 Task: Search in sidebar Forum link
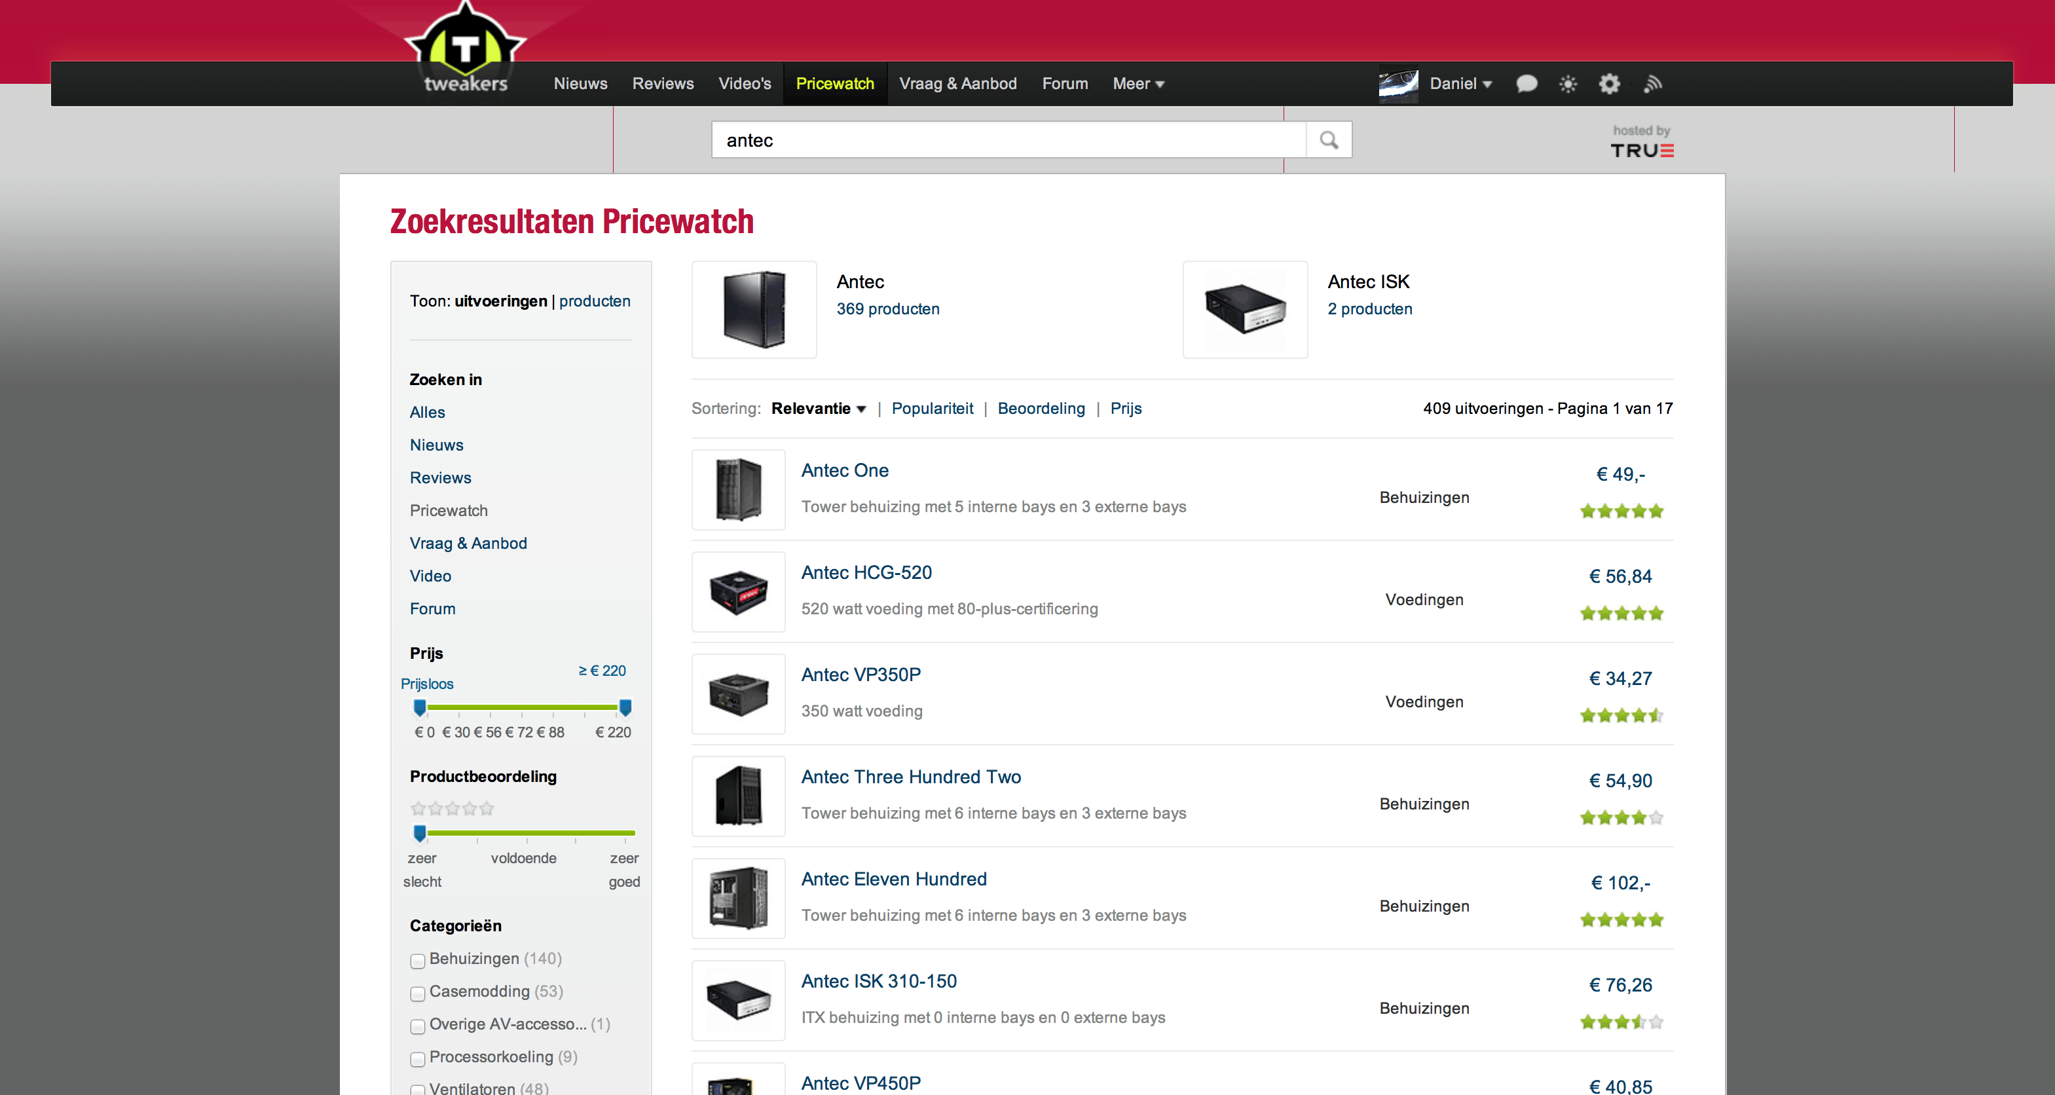point(432,608)
